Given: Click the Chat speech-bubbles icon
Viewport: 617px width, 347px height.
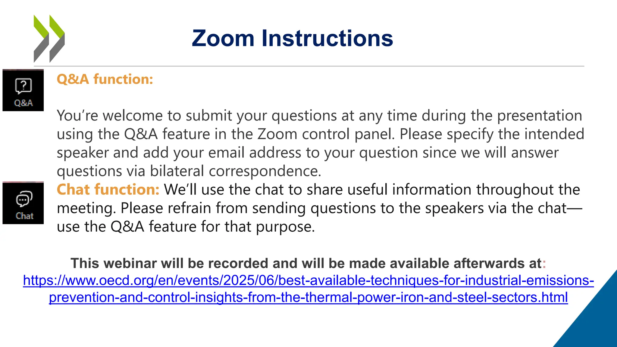Looking at the screenshot, I should coord(24,199).
